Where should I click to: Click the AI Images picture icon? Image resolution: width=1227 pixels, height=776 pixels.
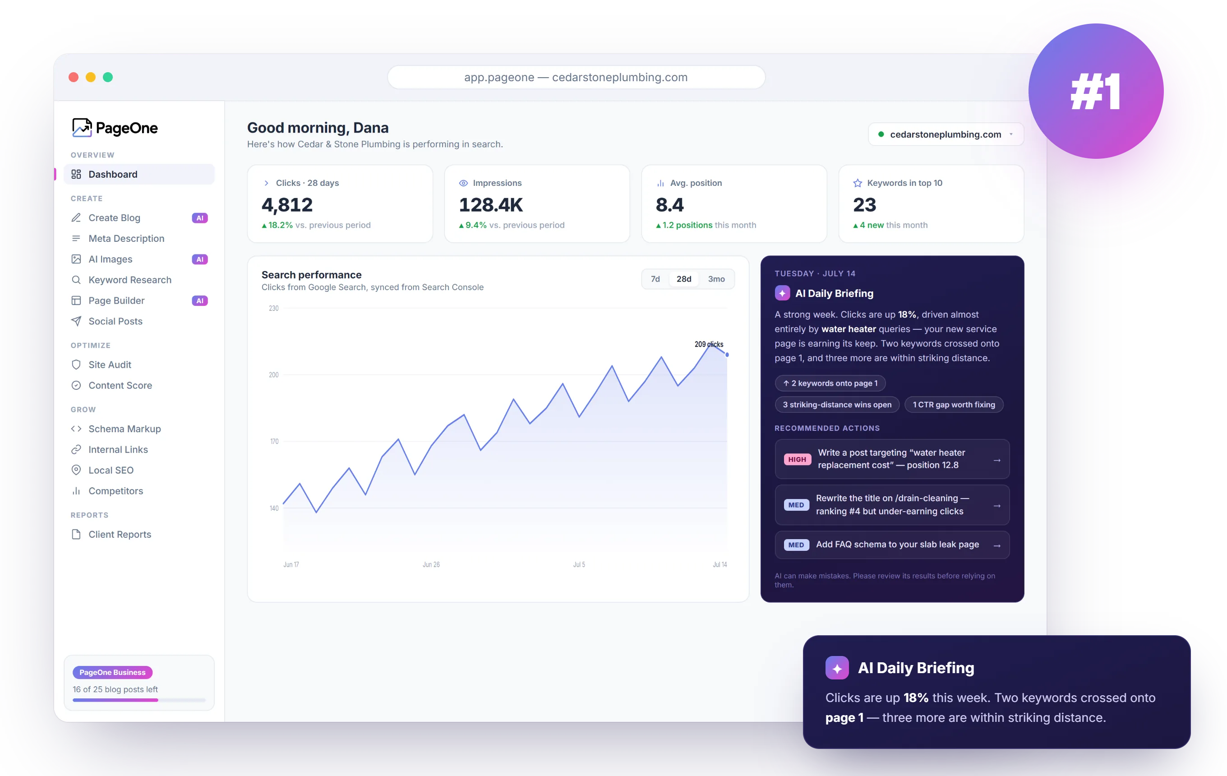click(76, 259)
